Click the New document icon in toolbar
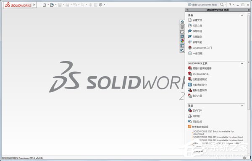Image resolution: width=252 pixels, height=161 pixels. click(x=44, y=5)
